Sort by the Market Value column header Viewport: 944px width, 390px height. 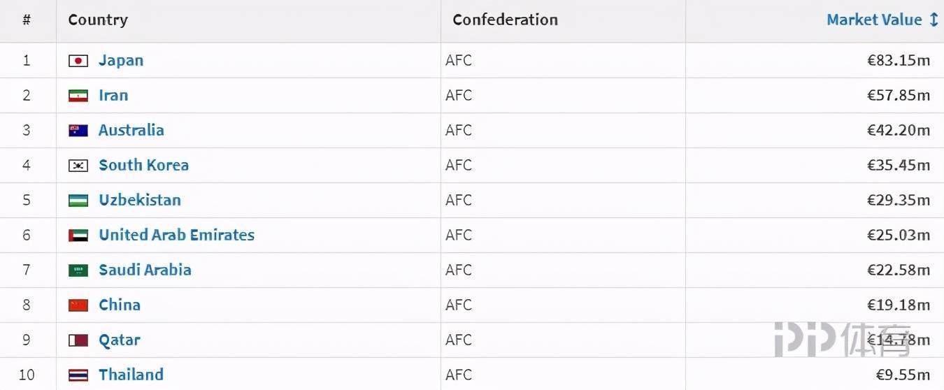874,20
